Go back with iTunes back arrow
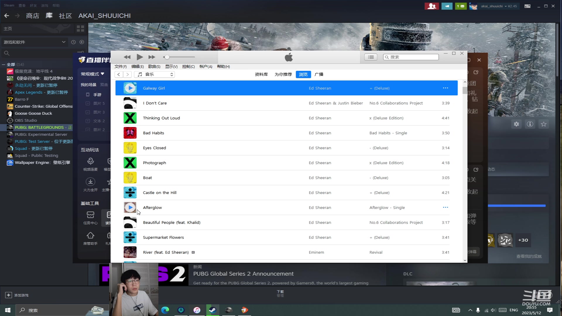 (x=119, y=74)
